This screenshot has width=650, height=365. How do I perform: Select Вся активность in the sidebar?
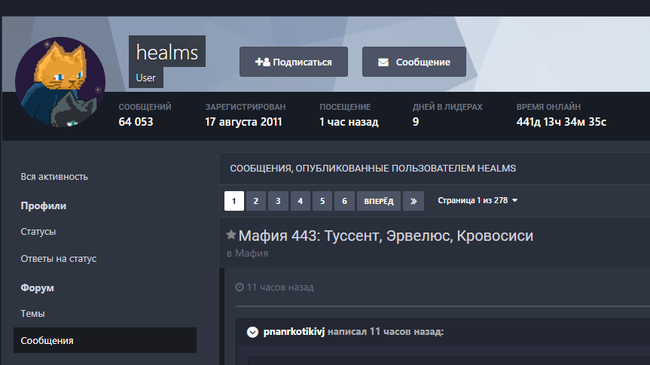click(x=54, y=177)
